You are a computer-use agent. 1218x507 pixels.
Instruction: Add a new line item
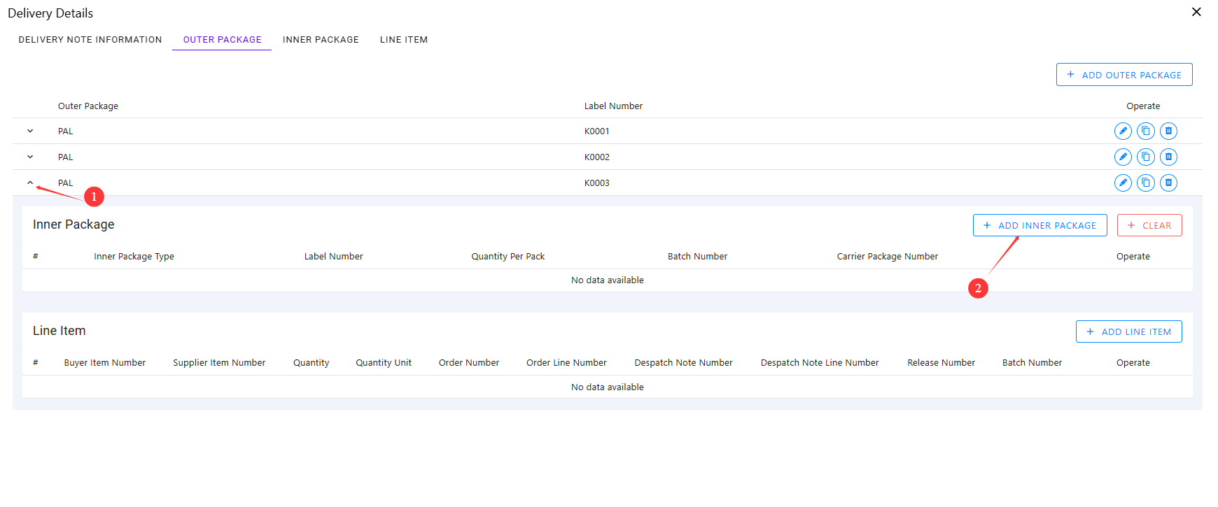tap(1128, 331)
